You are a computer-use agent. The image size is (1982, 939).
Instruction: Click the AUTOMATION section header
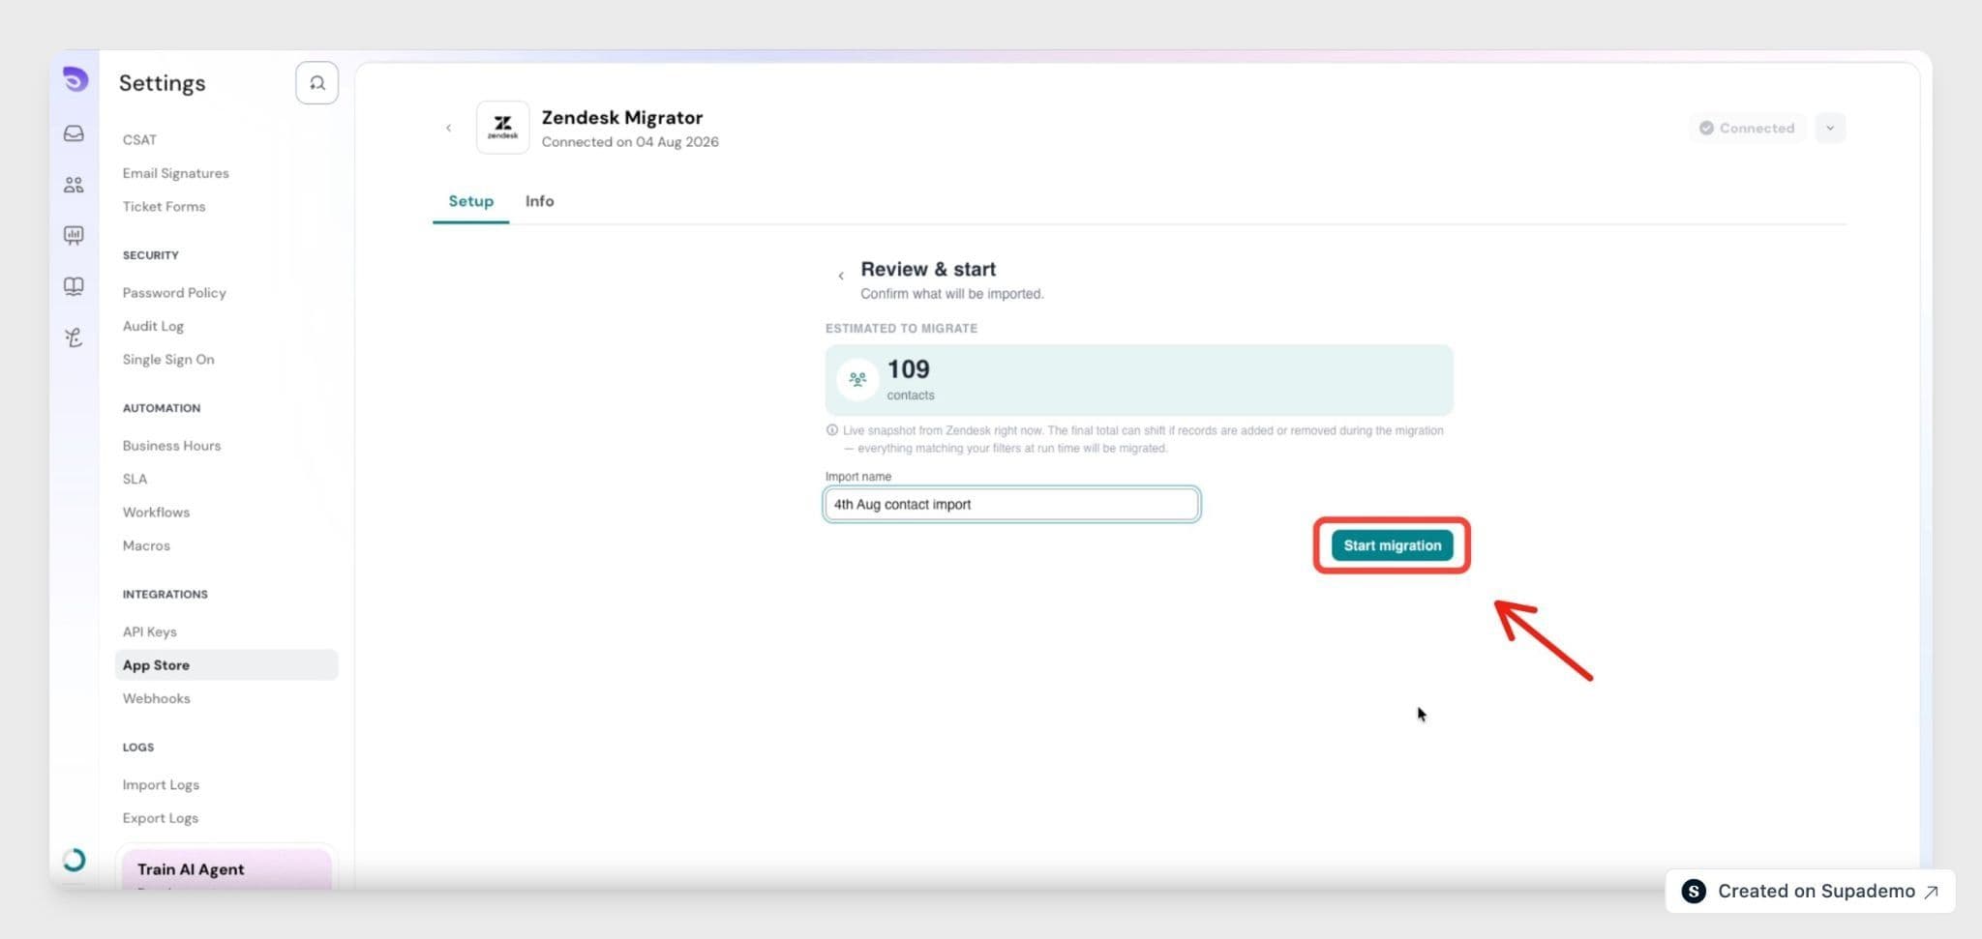(162, 408)
